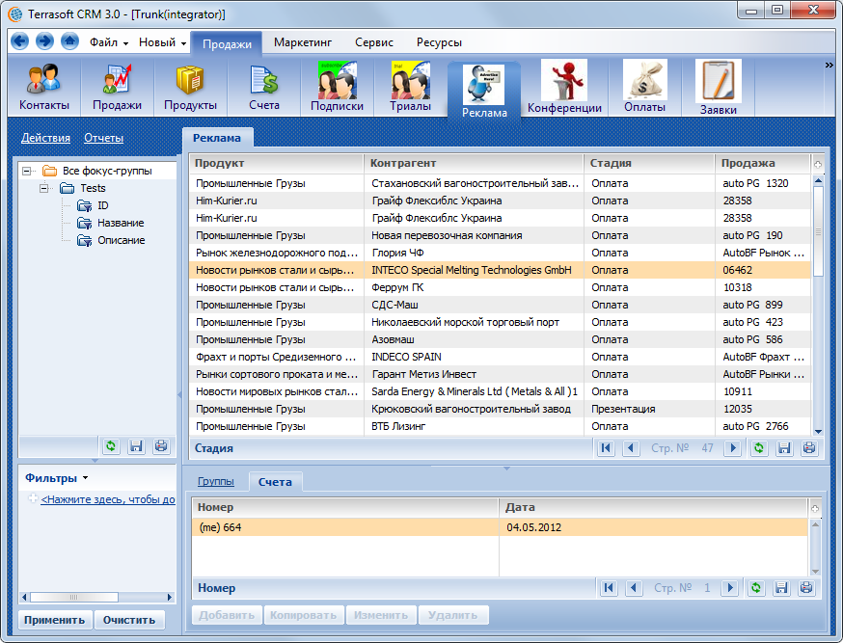Open the Счета toolbar section icon

tap(264, 87)
